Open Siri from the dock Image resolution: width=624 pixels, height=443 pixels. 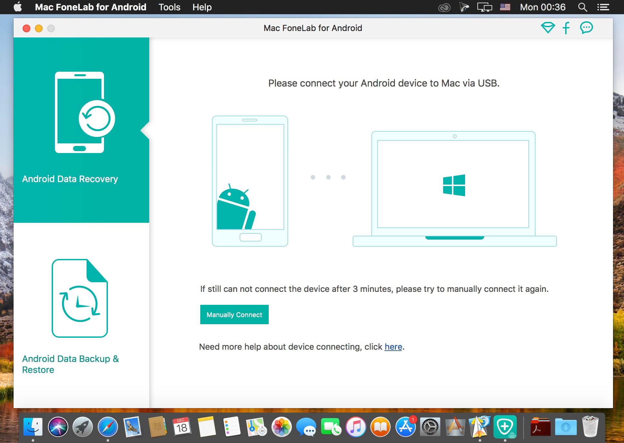[58, 429]
